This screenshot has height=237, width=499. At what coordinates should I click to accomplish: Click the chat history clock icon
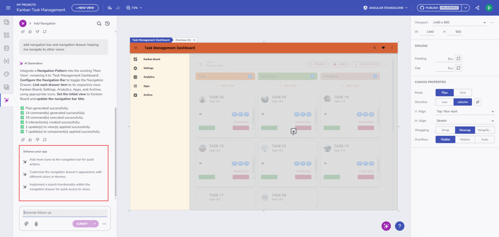tap(108, 23)
